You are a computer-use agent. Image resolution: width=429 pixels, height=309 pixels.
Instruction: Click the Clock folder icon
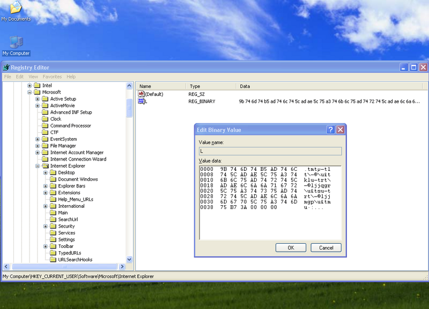pos(45,119)
